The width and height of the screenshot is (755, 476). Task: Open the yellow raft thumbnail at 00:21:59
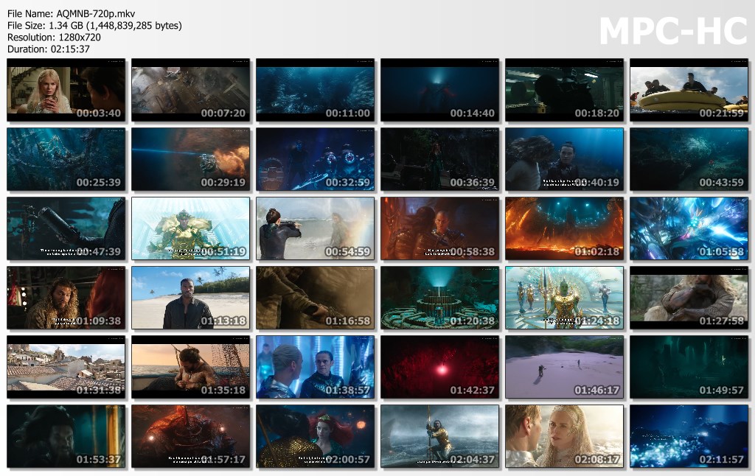pos(689,90)
